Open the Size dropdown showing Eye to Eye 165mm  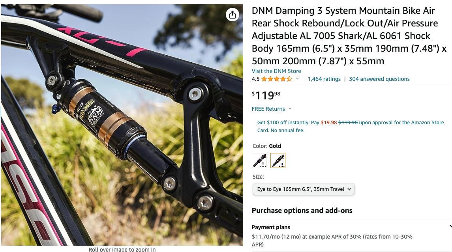click(x=303, y=189)
